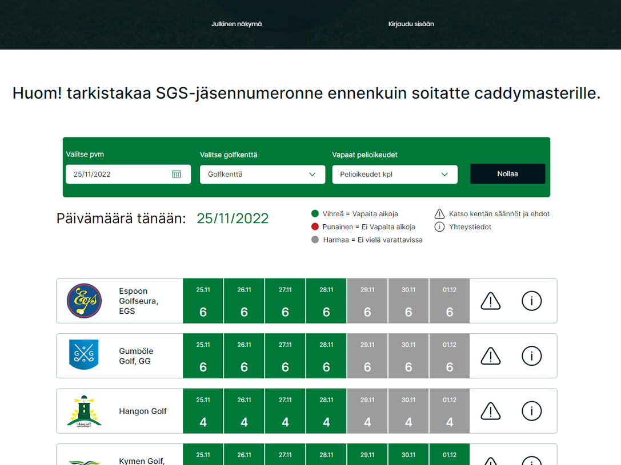Image resolution: width=621 pixels, height=465 pixels.
Task: Select the green availability legend dot
Action: [x=314, y=213]
